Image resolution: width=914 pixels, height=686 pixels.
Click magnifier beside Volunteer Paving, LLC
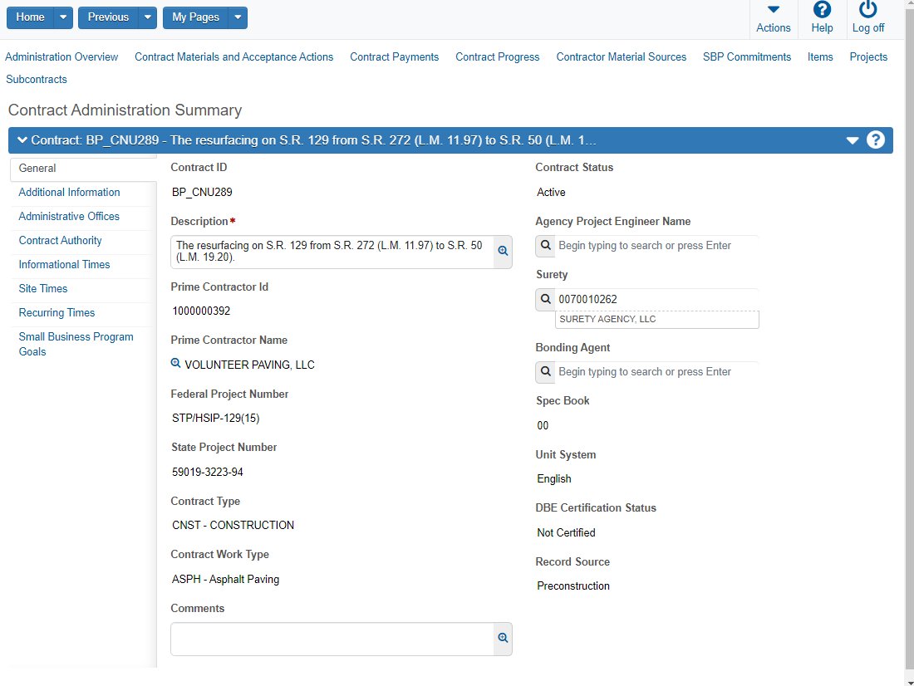(176, 364)
